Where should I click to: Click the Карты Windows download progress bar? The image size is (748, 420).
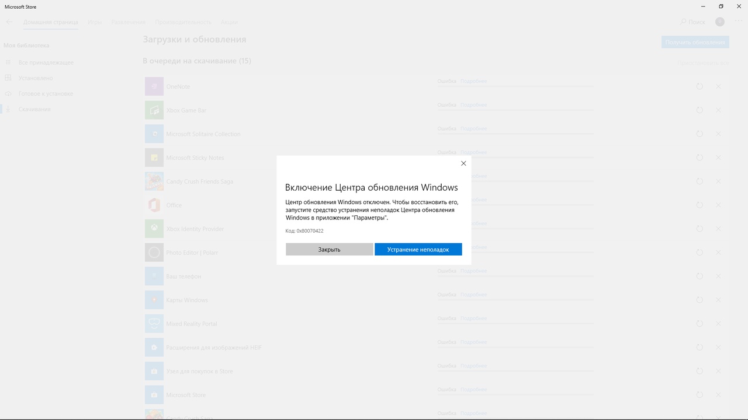click(x=515, y=300)
